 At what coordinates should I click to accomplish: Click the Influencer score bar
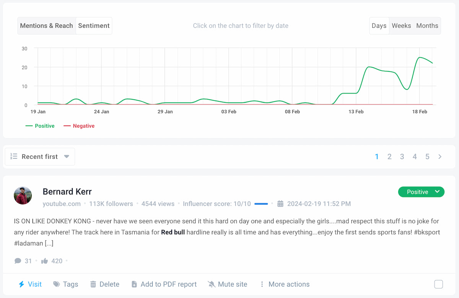coord(261,204)
